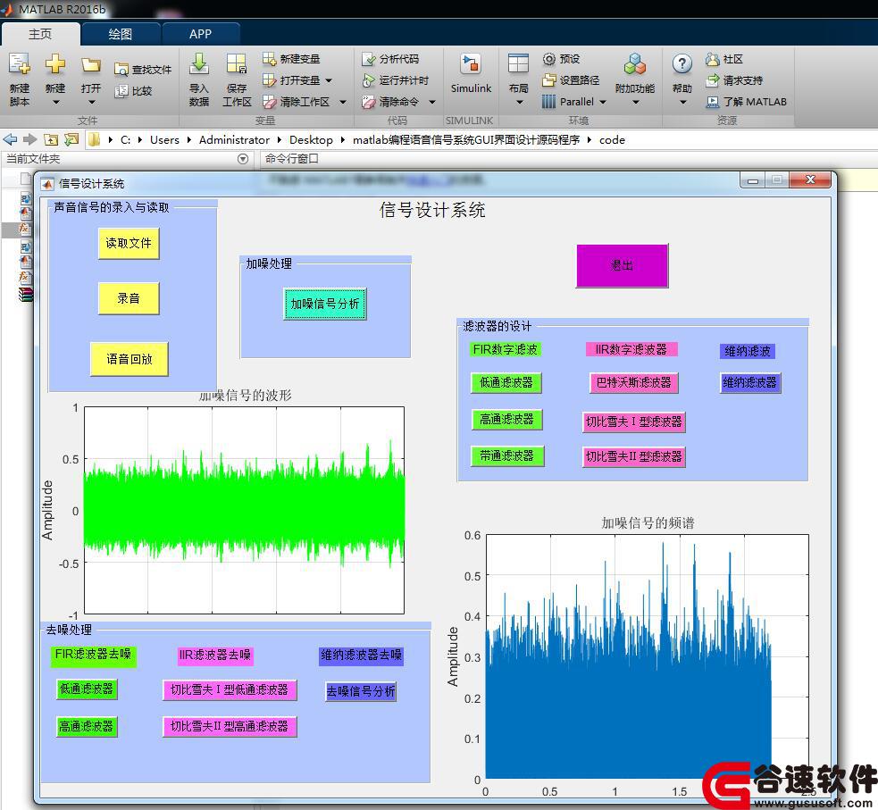Click the 录音 (Record) button
This screenshot has width=878, height=810.
129,298
